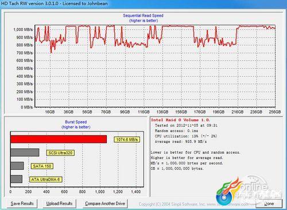Select the red burst speed bar
Viewport: 287px width, 210px height.
59,139
